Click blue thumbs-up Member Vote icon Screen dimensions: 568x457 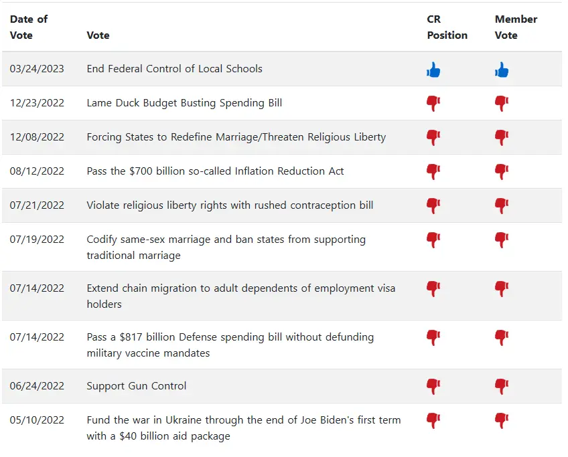pyautogui.click(x=501, y=70)
